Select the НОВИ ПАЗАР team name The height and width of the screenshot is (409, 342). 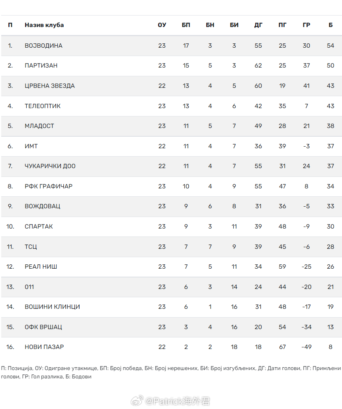[44, 347]
